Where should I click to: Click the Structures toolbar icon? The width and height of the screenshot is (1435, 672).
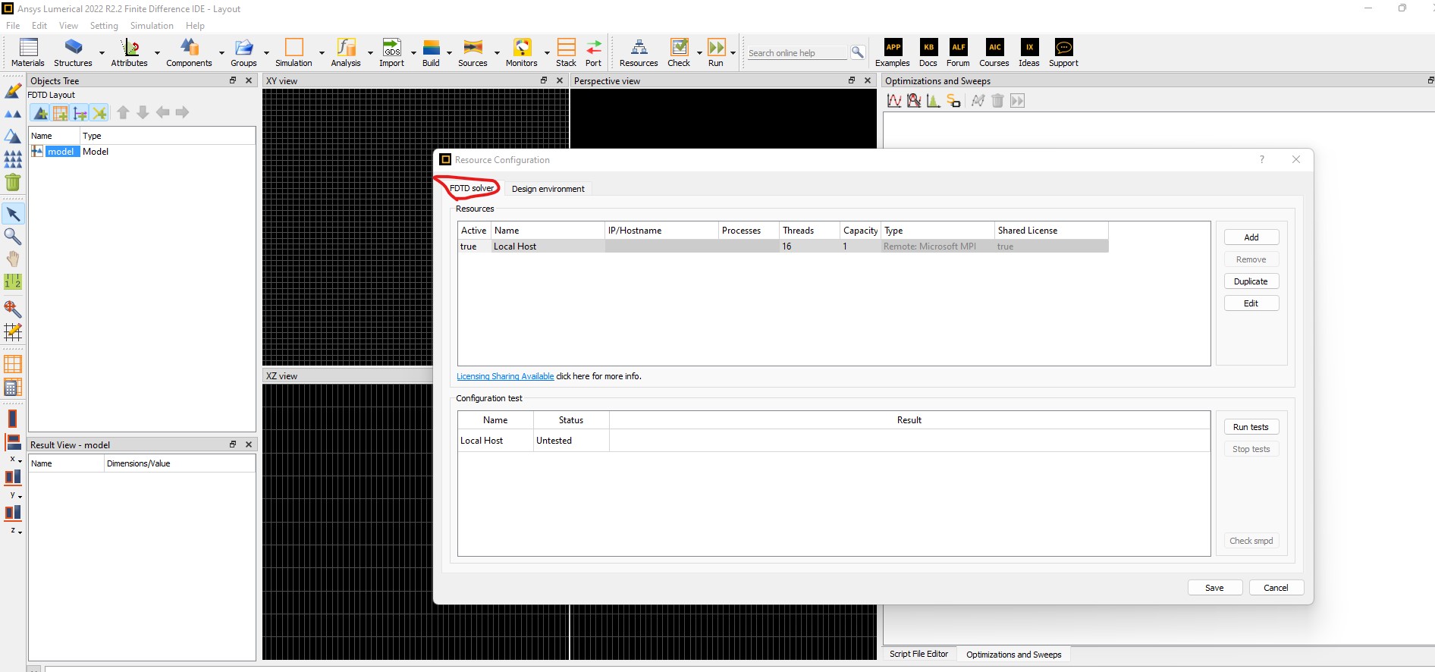(x=73, y=49)
